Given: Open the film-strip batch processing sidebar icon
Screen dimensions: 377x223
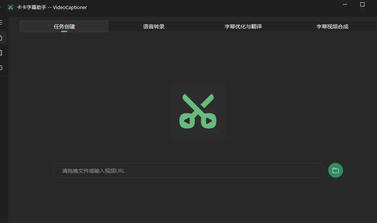Looking at the screenshot, I should (x=1, y=53).
